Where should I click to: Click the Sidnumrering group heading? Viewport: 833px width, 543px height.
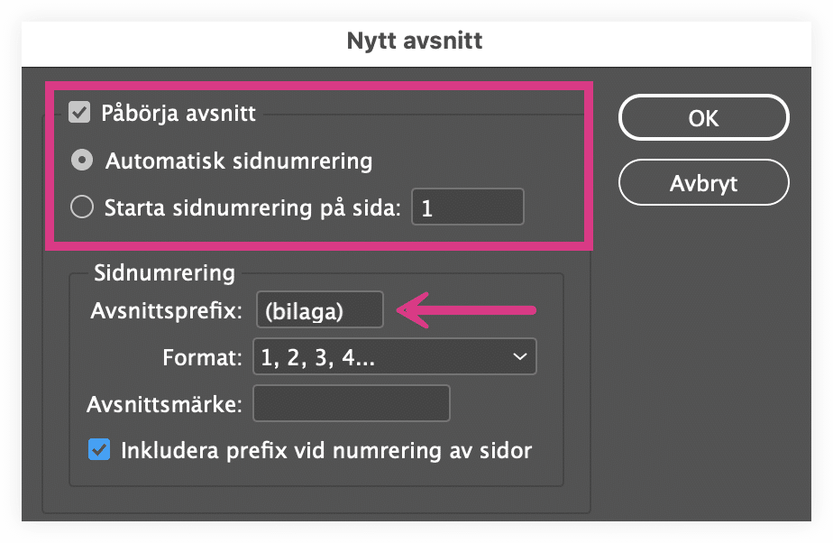[164, 273]
